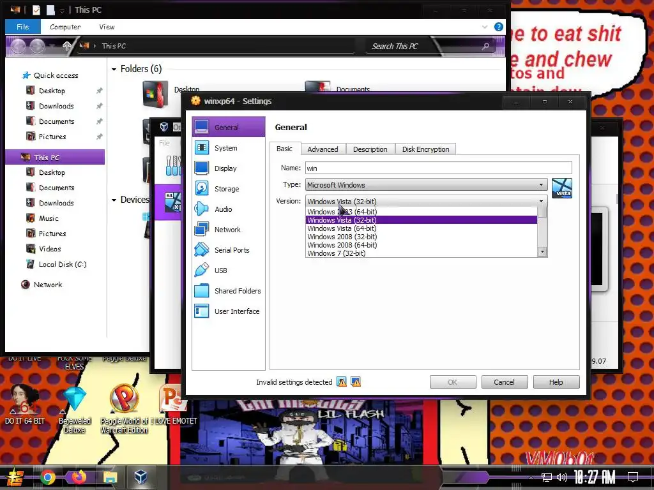The height and width of the screenshot is (490, 654).
Task: Click version list scroll down arrow
Action: 542,251
